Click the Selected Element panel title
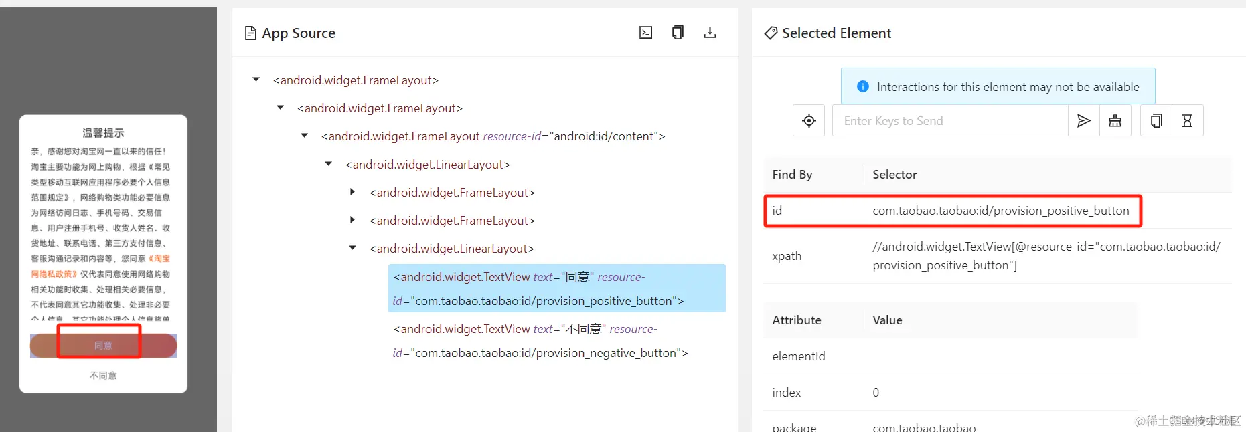 [836, 33]
